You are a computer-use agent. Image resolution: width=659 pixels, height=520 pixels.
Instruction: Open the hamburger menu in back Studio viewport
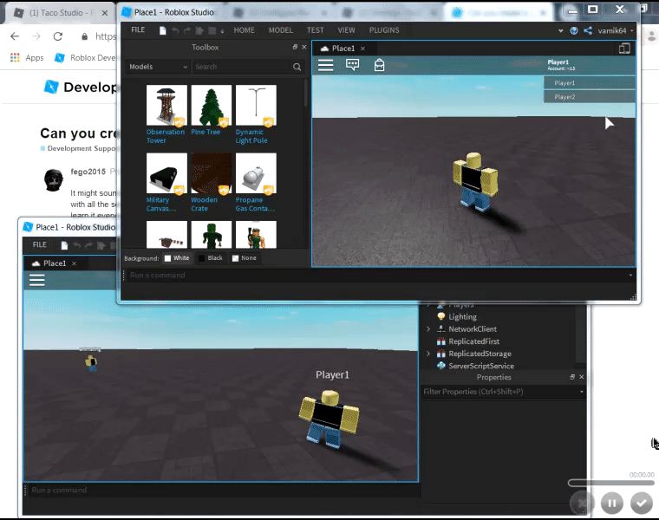[37, 280]
